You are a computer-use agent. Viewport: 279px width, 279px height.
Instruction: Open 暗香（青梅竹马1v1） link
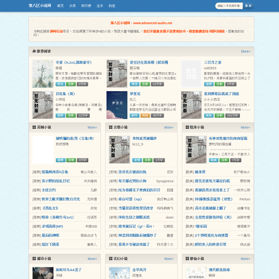[58, 217]
